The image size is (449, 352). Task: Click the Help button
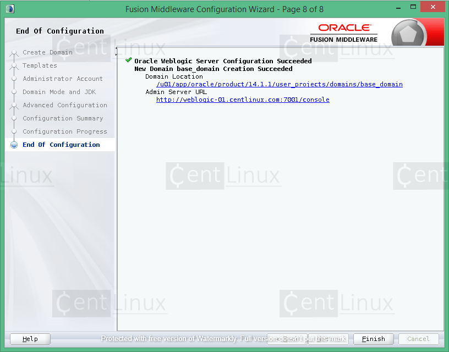pos(30,339)
